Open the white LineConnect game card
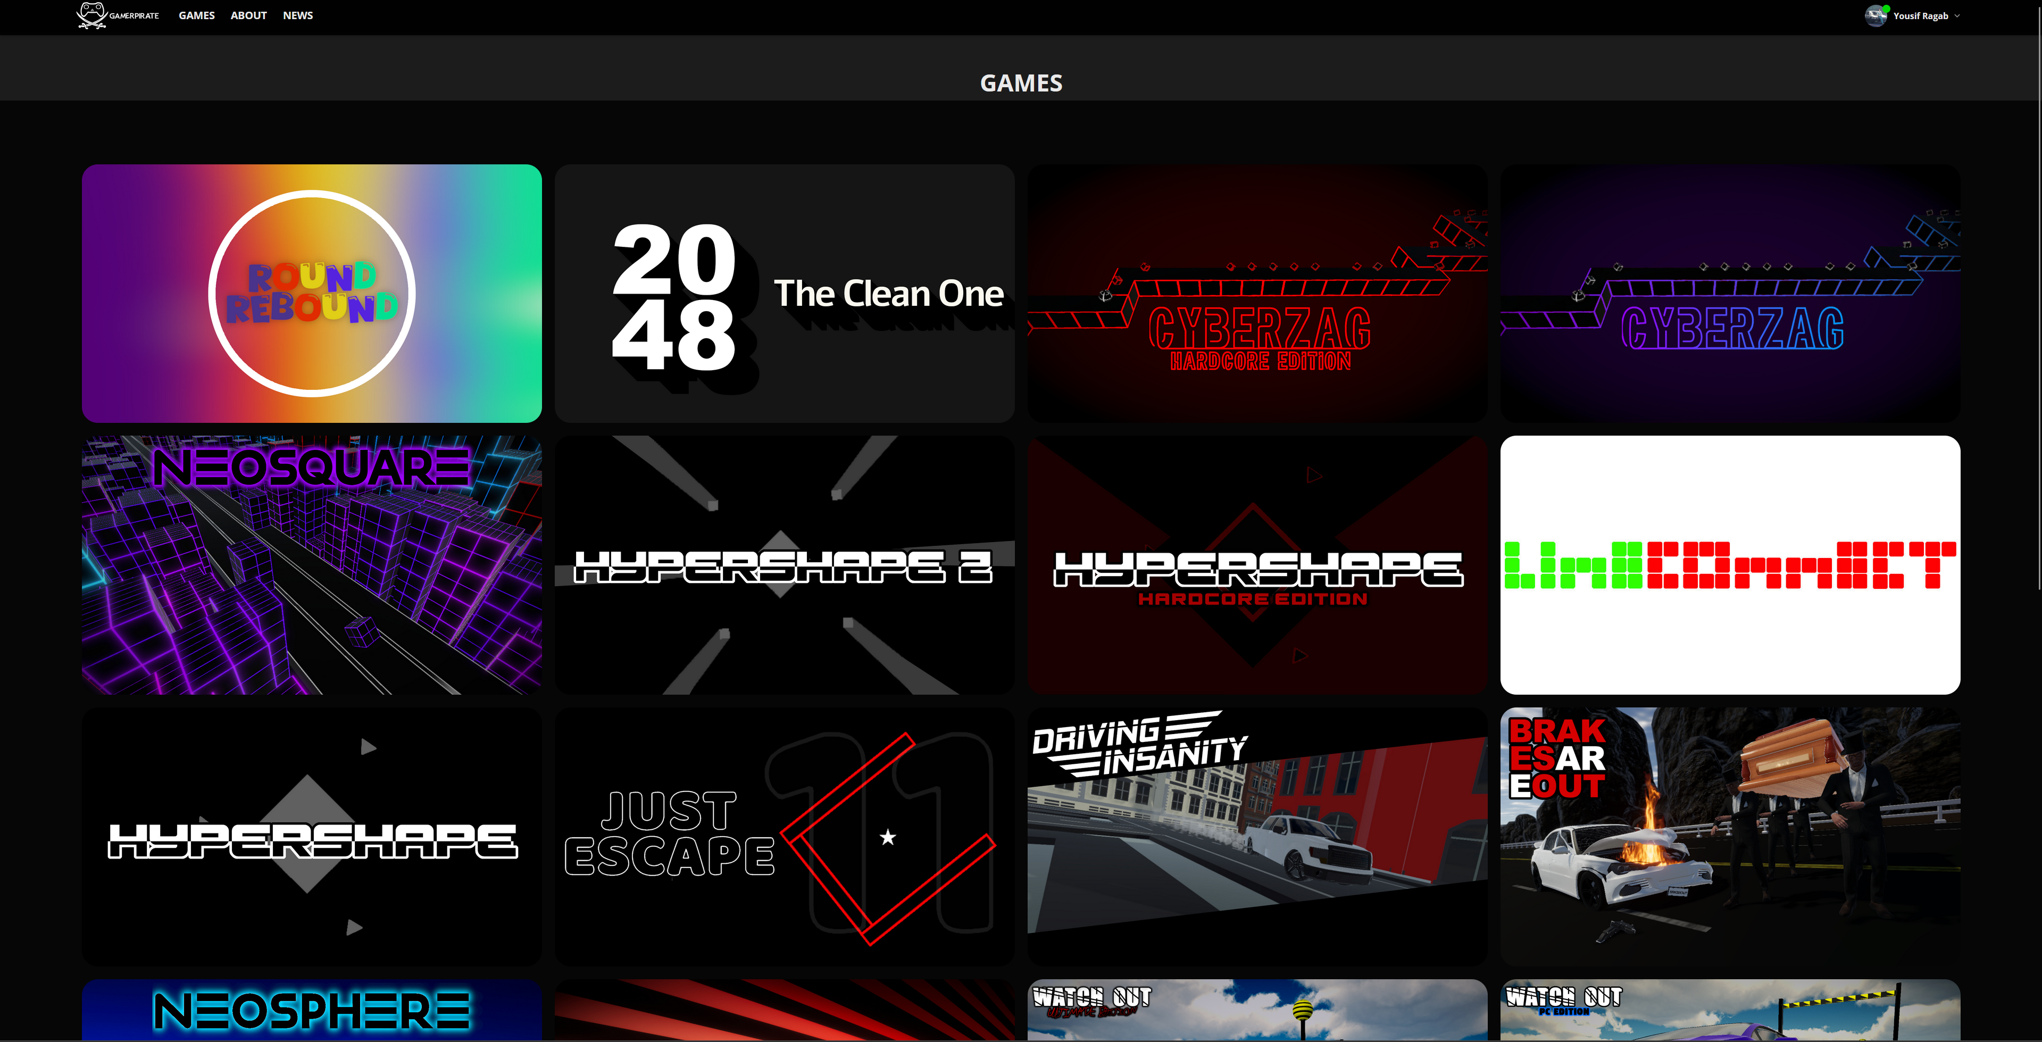Image resolution: width=2042 pixels, height=1042 pixels. [1730, 564]
